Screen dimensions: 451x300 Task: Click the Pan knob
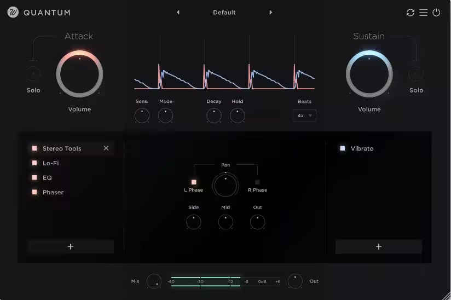click(226, 185)
